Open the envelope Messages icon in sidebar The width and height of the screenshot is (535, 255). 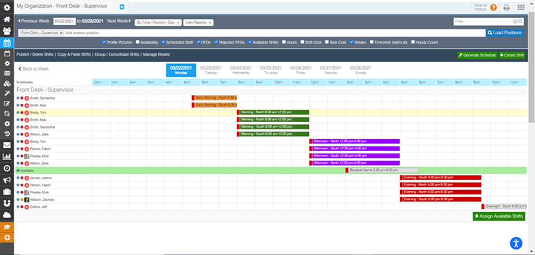click(7, 145)
